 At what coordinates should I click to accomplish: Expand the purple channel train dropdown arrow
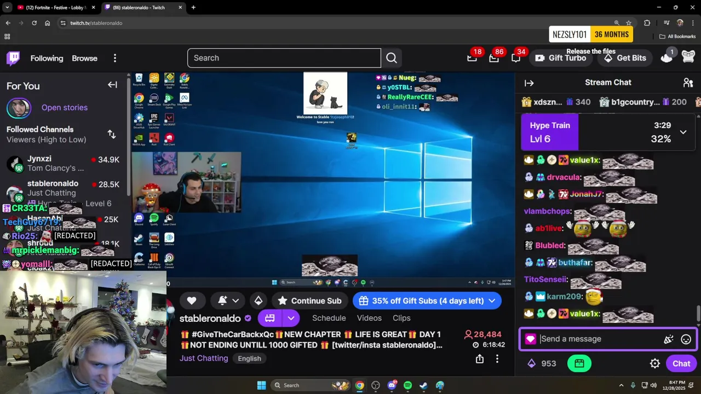click(291, 318)
